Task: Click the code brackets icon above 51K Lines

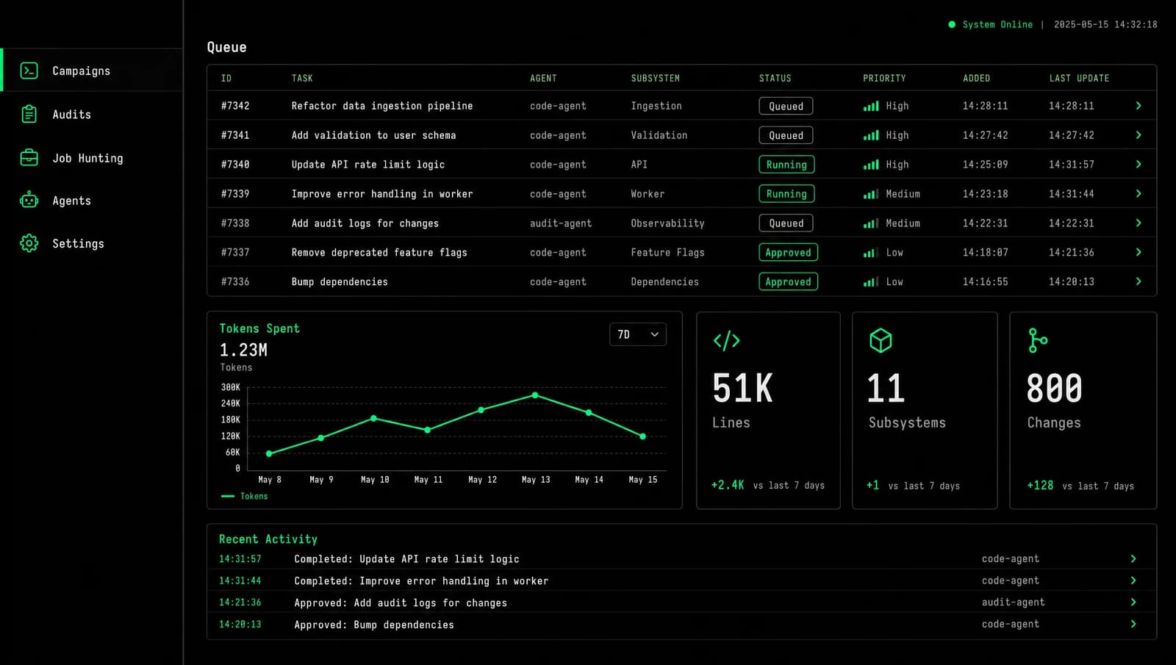Action: click(x=726, y=340)
